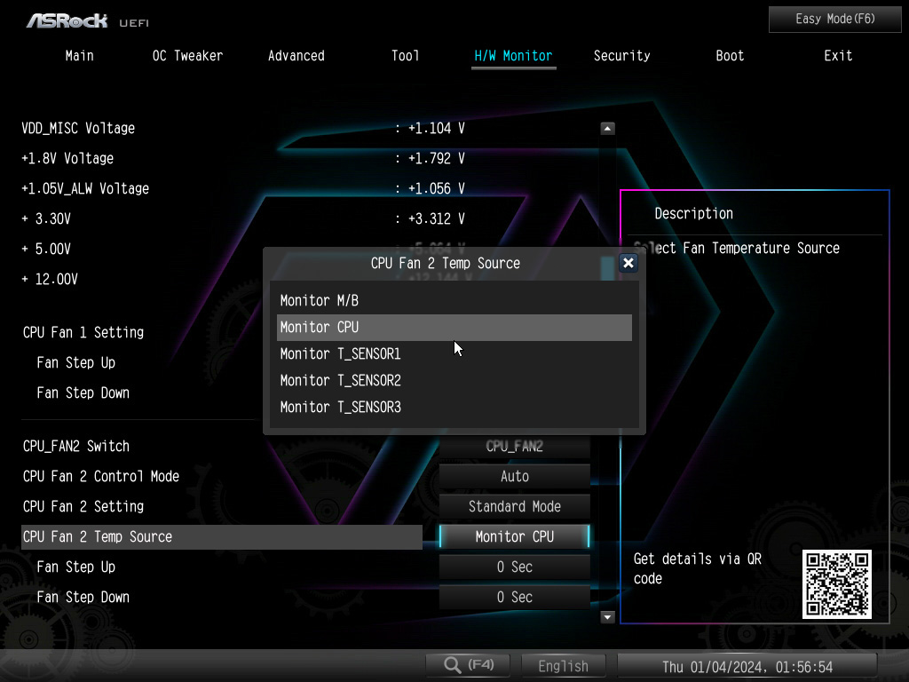Screen dimensions: 909x682
Task: Click the + 5.00V row
Action: tap(46, 249)
